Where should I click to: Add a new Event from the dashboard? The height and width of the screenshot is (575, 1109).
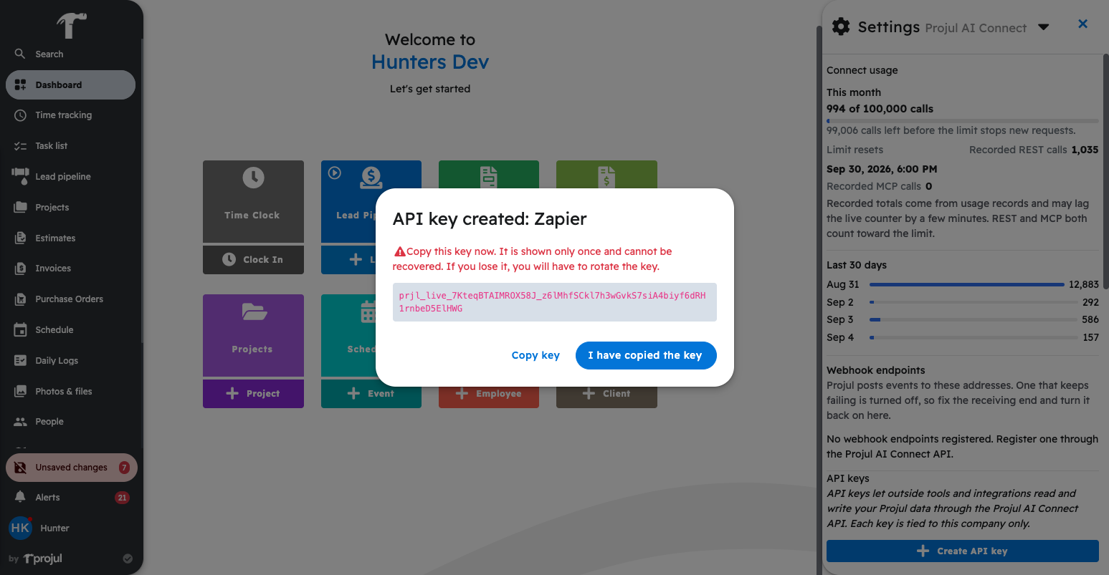point(371,394)
